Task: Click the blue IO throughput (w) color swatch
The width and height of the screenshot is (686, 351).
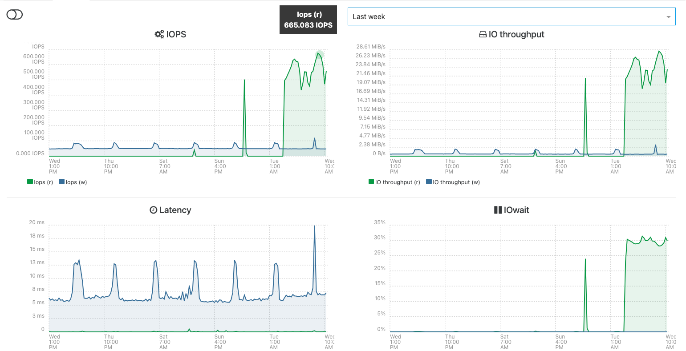Action: click(x=429, y=182)
